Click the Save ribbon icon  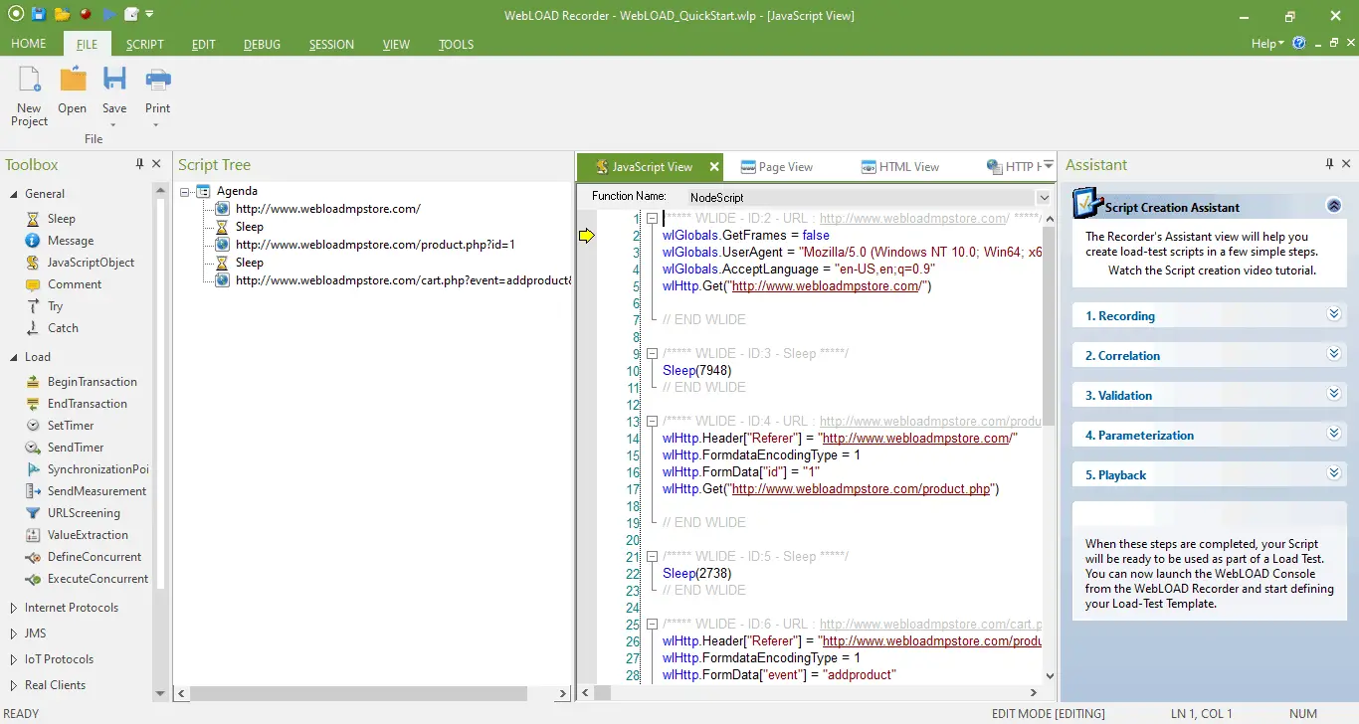(114, 80)
